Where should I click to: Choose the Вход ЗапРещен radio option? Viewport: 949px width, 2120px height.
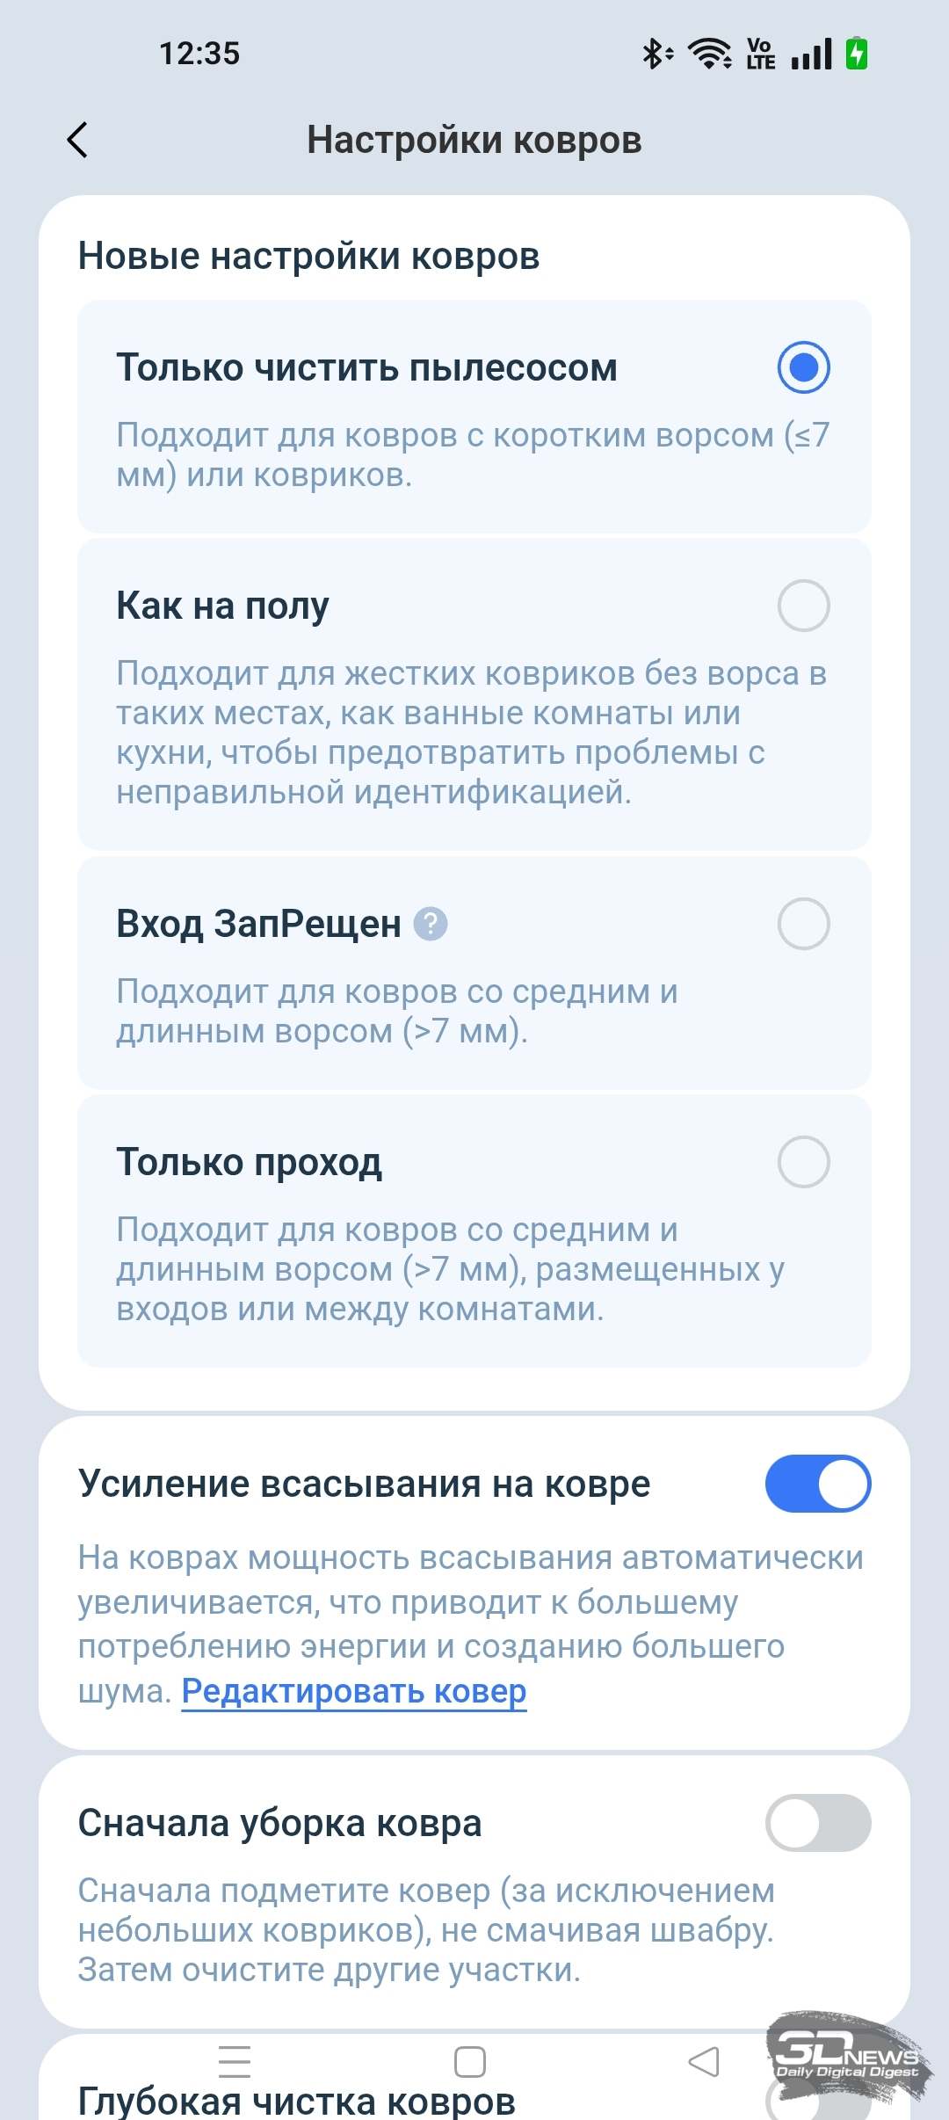[x=803, y=924]
